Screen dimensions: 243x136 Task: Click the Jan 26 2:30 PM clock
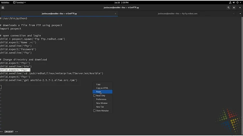point(121,2)
